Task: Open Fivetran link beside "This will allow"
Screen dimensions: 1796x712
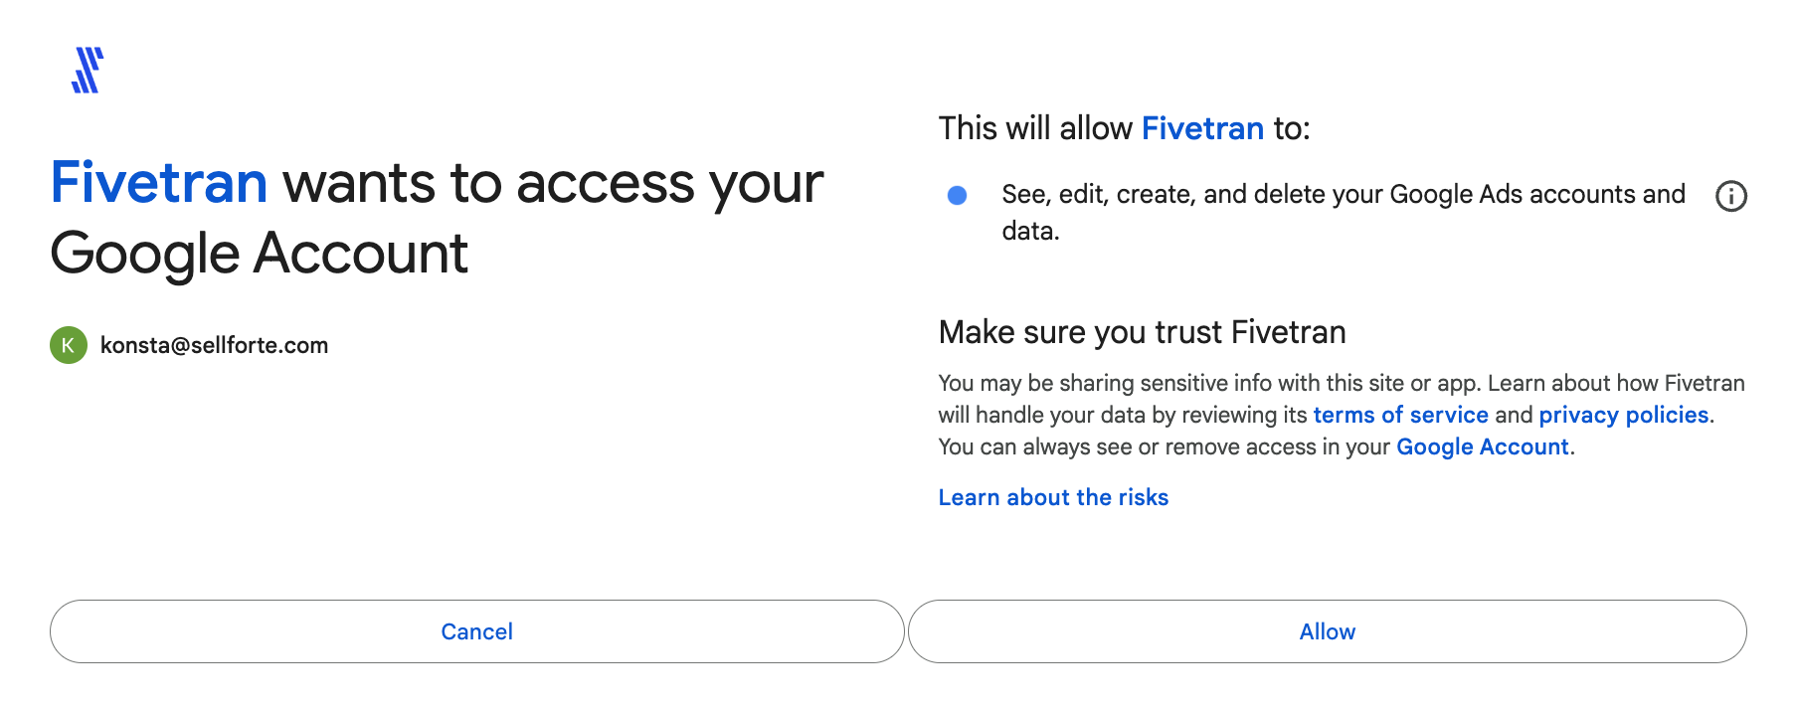Action: [1202, 128]
